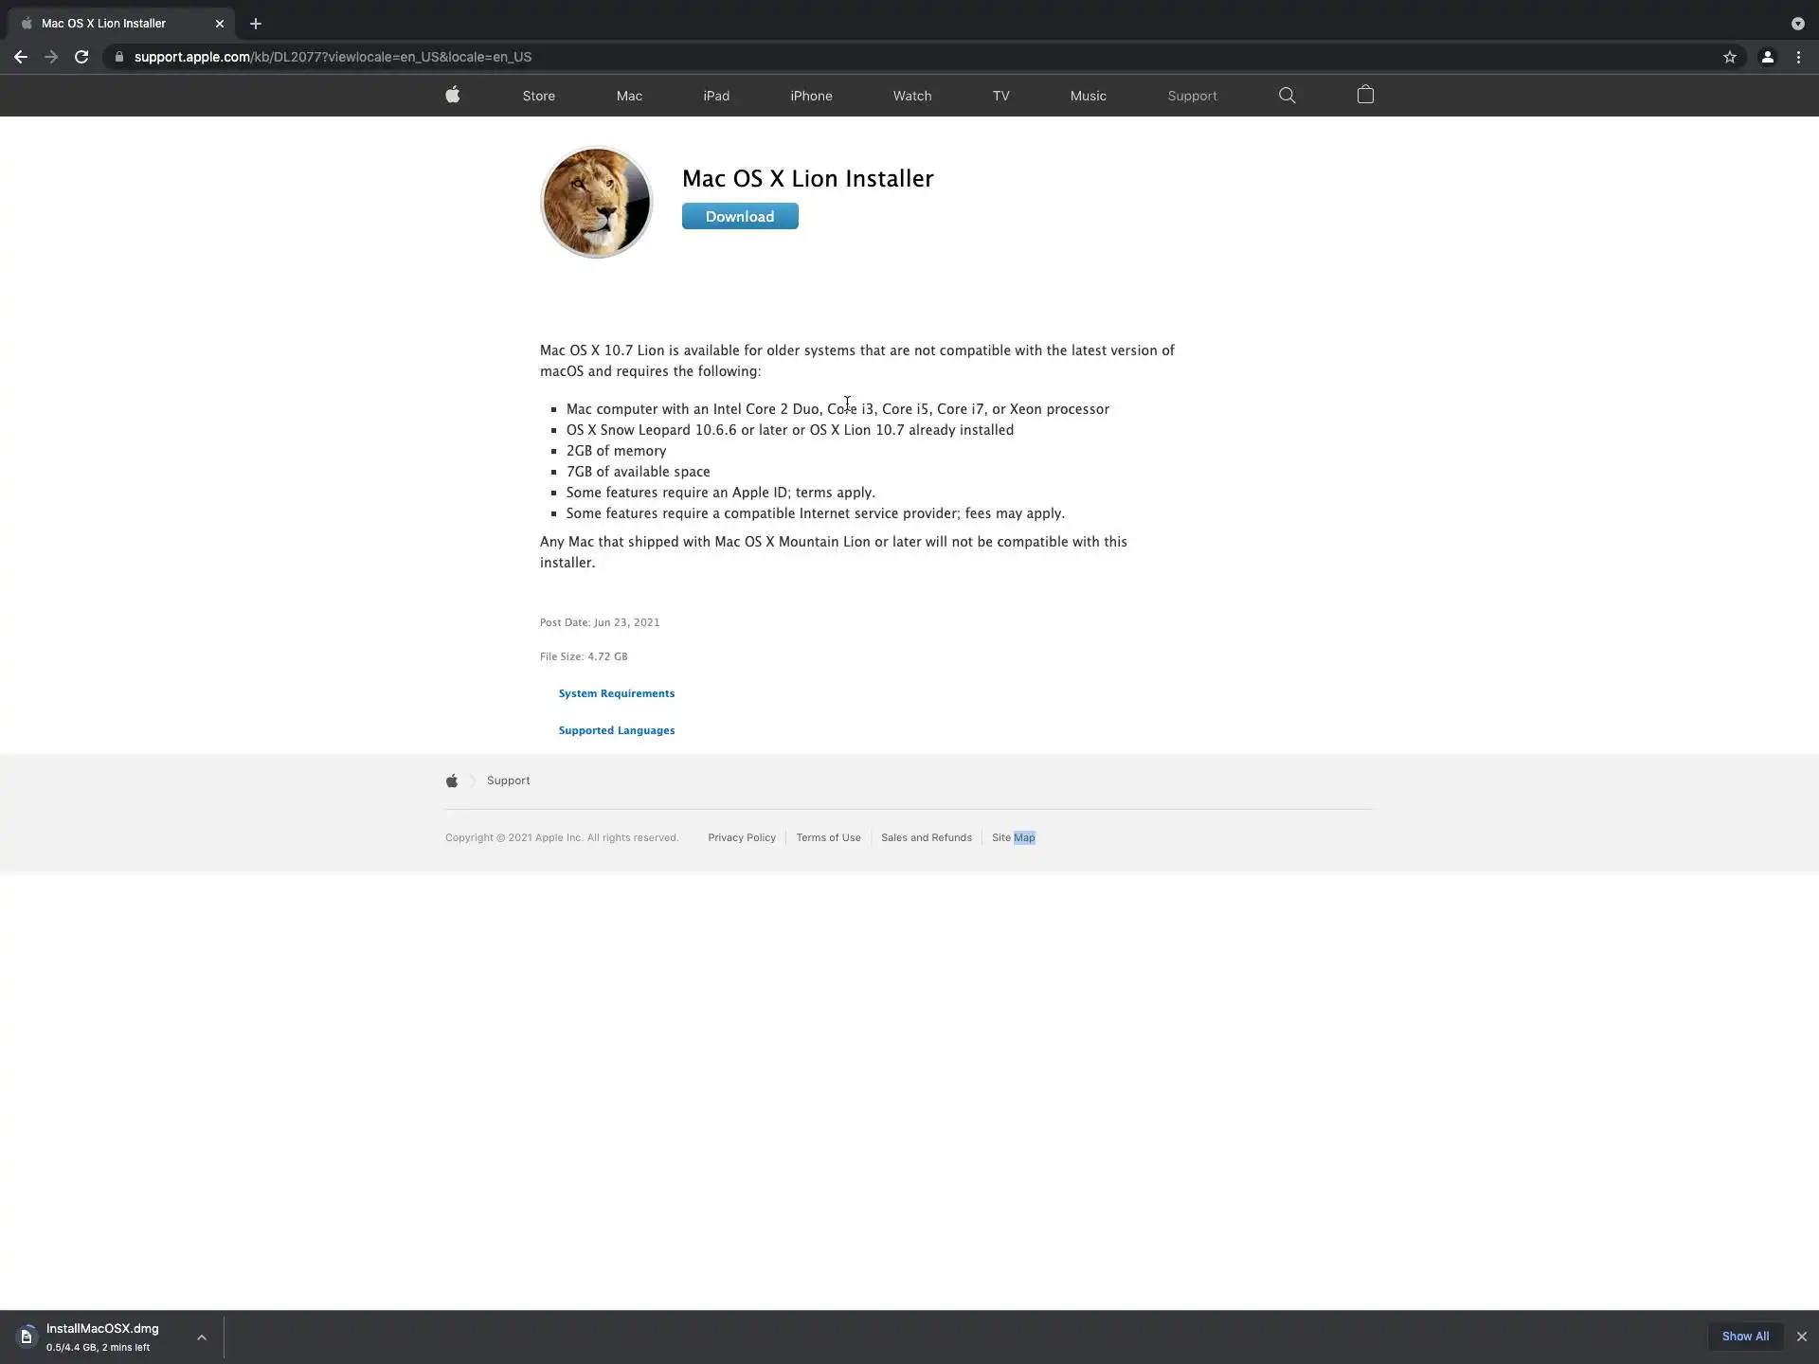The width and height of the screenshot is (1819, 1364).
Task: Select iPhone in the Apple navigation
Action: (x=811, y=96)
